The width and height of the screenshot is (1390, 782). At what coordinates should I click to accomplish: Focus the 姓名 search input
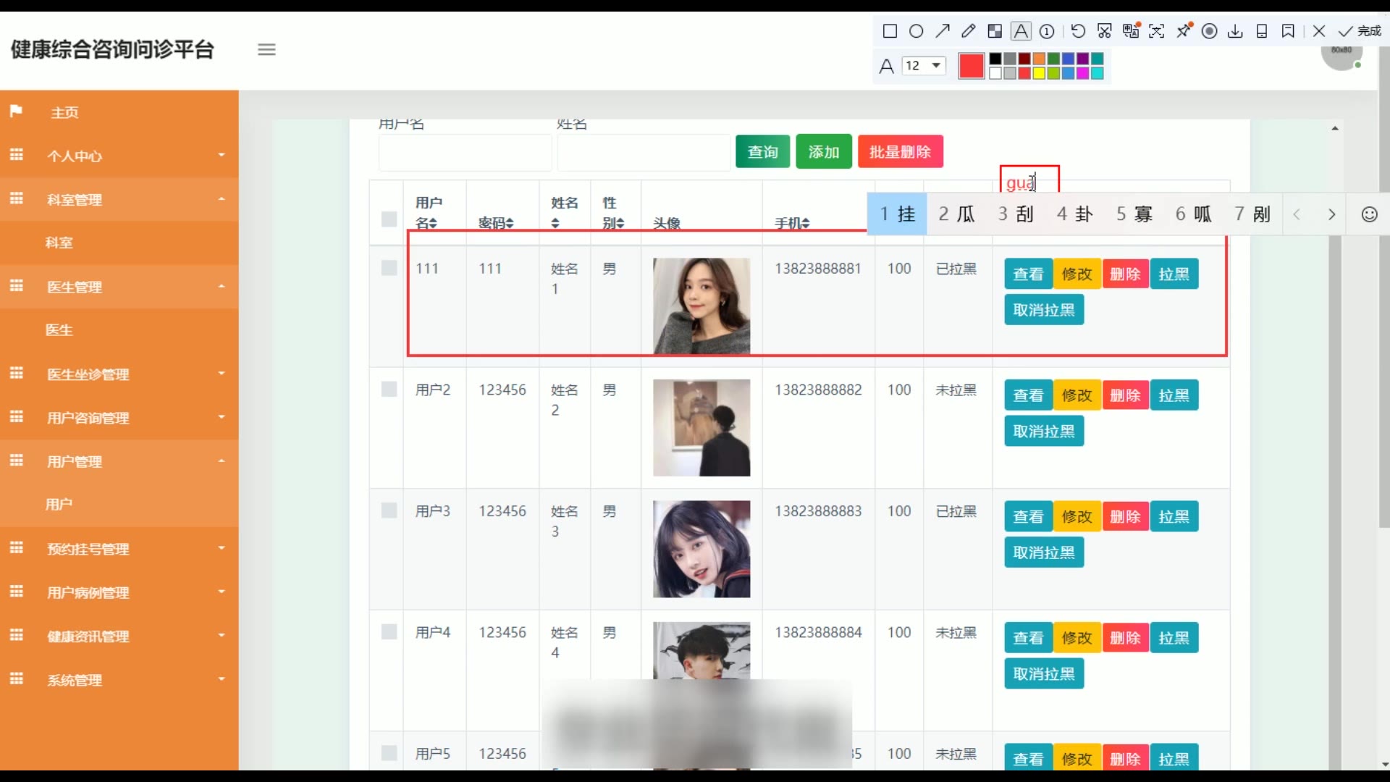click(x=644, y=152)
